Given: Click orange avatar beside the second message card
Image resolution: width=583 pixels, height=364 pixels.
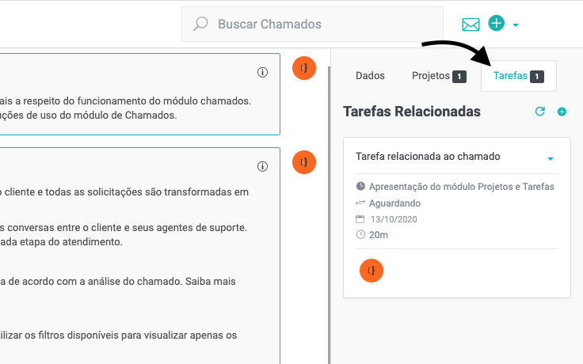Looking at the screenshot, I should [304, 162].
